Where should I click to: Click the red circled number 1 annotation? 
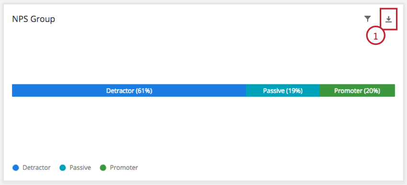pyautogui.click(x=375, y=36)
